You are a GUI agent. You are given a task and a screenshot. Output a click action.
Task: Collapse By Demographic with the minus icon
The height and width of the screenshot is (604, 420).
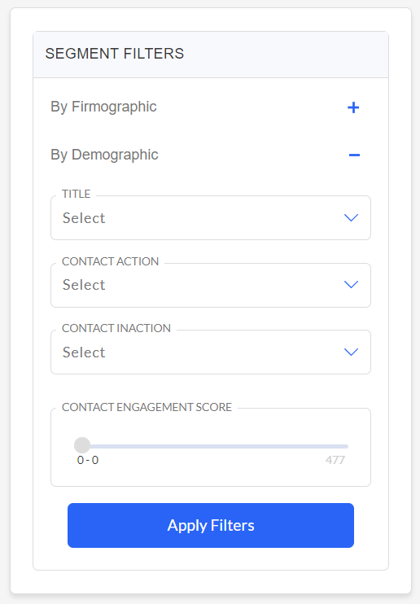[354, 155]
